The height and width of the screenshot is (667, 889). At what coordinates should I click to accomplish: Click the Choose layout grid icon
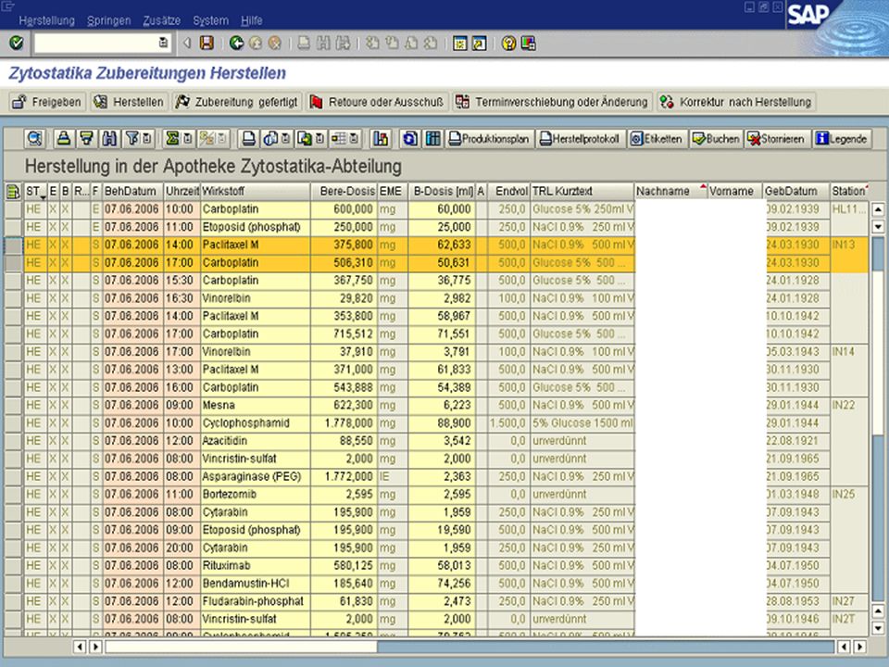(339, 138)
